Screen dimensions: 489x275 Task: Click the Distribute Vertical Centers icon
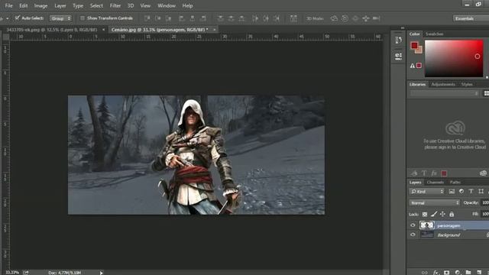tap(231, 18)
